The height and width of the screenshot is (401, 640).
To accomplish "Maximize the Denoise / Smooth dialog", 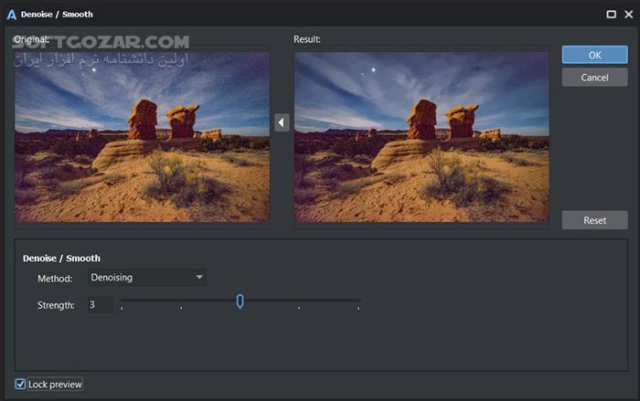I will coord(611,15).
